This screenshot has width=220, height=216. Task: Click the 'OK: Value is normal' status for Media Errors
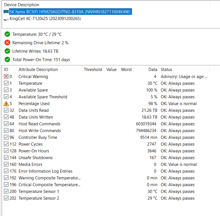pos(178,164)
